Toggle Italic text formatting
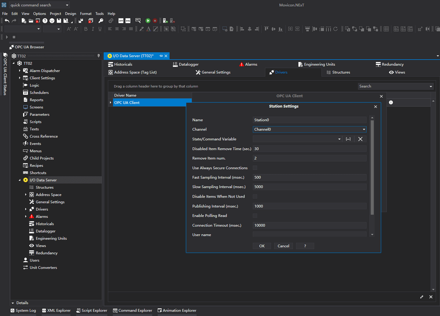 click(x=93, y=29)
